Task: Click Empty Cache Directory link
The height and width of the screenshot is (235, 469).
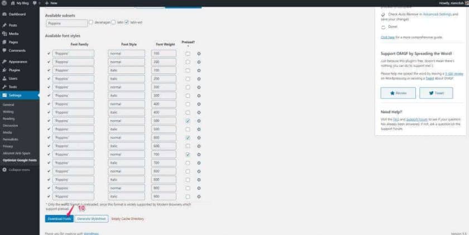Action: point(127,219)
